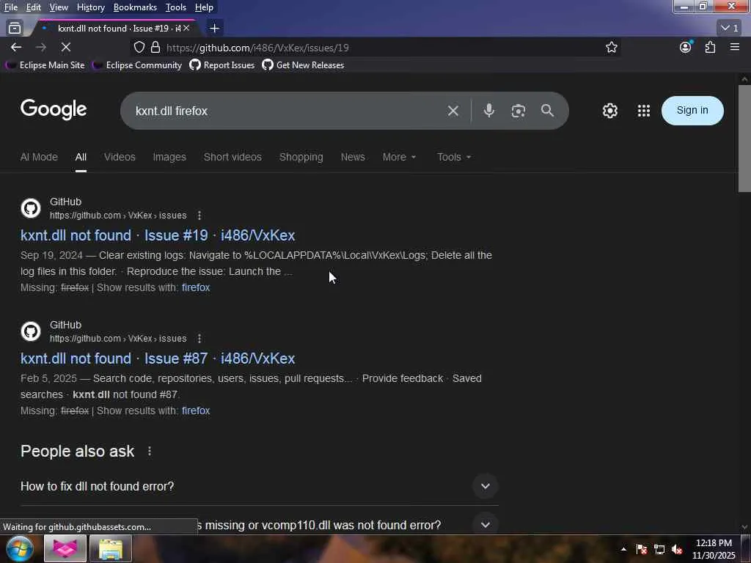Viewport: 751px width, 563px height.
Task: Show hidden system tray icons
Action: tap(623, 549)
